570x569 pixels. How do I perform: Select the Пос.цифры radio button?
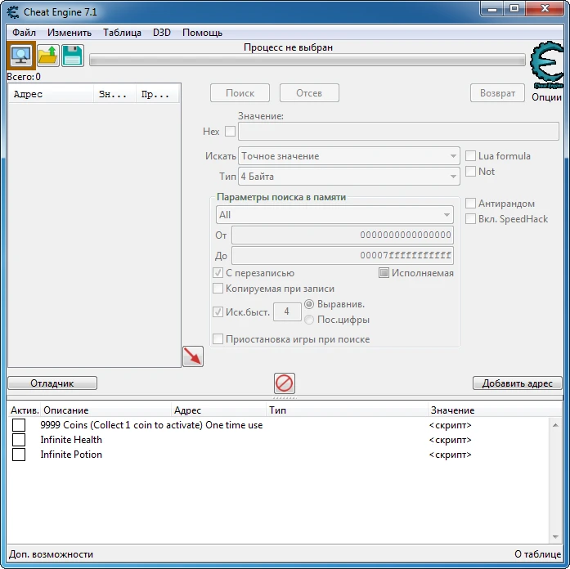click(x=309, y=320)
